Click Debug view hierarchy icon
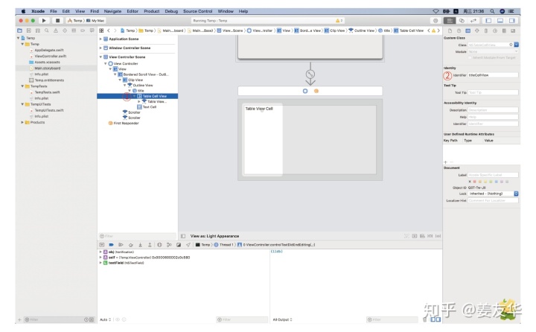536x332 pixels. pyautogui.click(x=159, y=245)
